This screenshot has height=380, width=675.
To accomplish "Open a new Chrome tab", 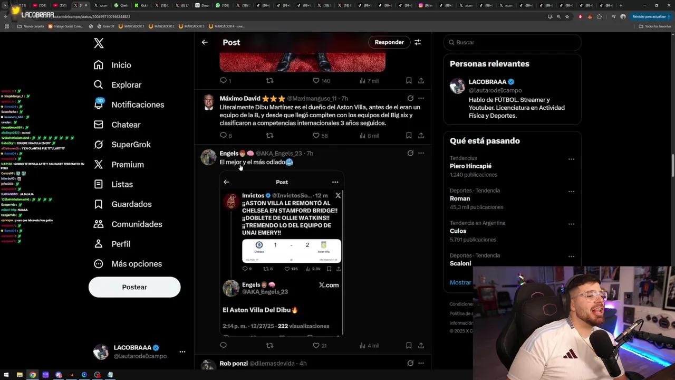I will click(621, 5).
